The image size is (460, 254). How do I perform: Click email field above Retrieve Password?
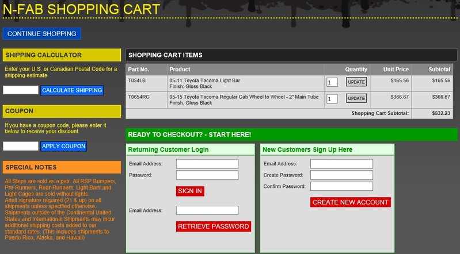pos(207,210)
